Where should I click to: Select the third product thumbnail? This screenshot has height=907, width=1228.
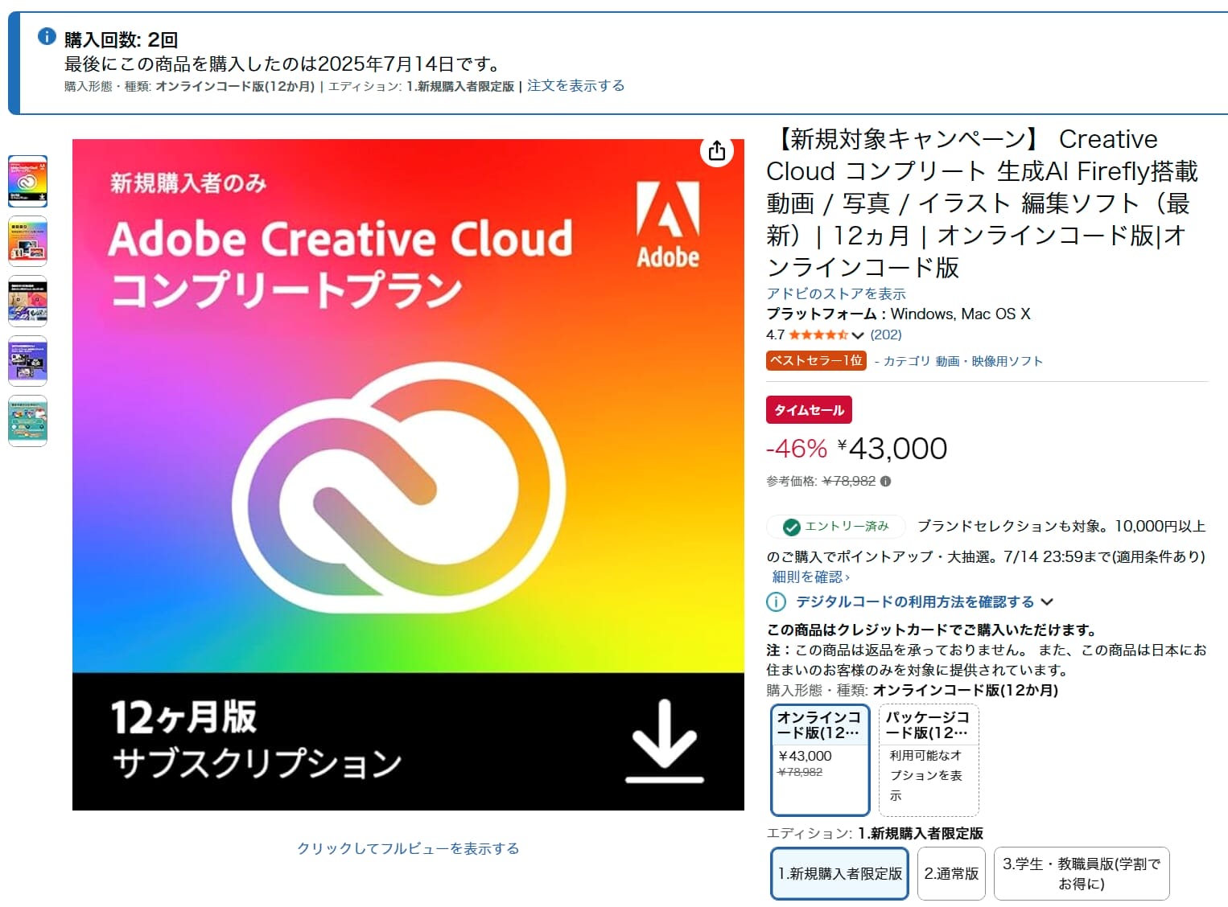27,301
